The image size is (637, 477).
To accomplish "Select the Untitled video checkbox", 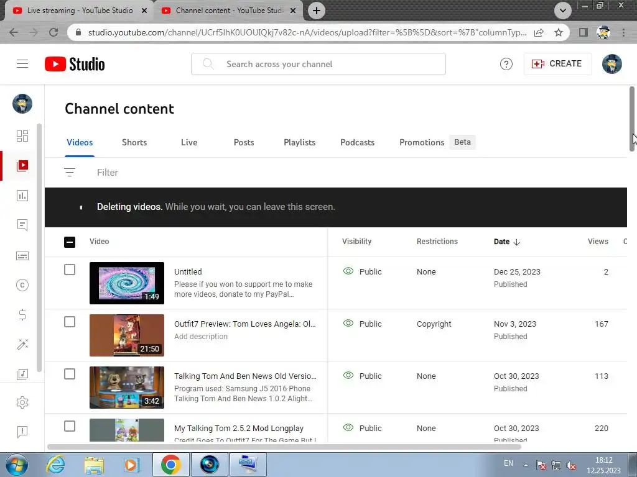I will tap(70, 270).
